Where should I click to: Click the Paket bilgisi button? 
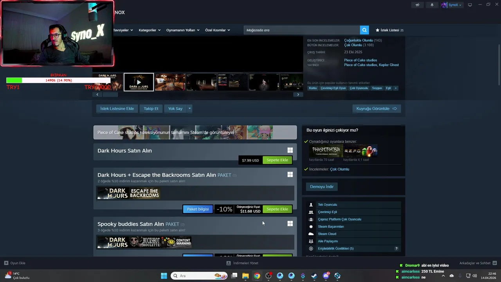[198, 209]
